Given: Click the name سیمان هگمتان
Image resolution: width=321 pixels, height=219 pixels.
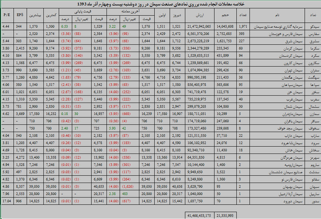Looking at the screenshot, I should pos(292,78).
